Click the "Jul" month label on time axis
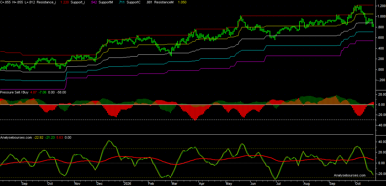This screenshot has height=186, width=386. [278, 184]
